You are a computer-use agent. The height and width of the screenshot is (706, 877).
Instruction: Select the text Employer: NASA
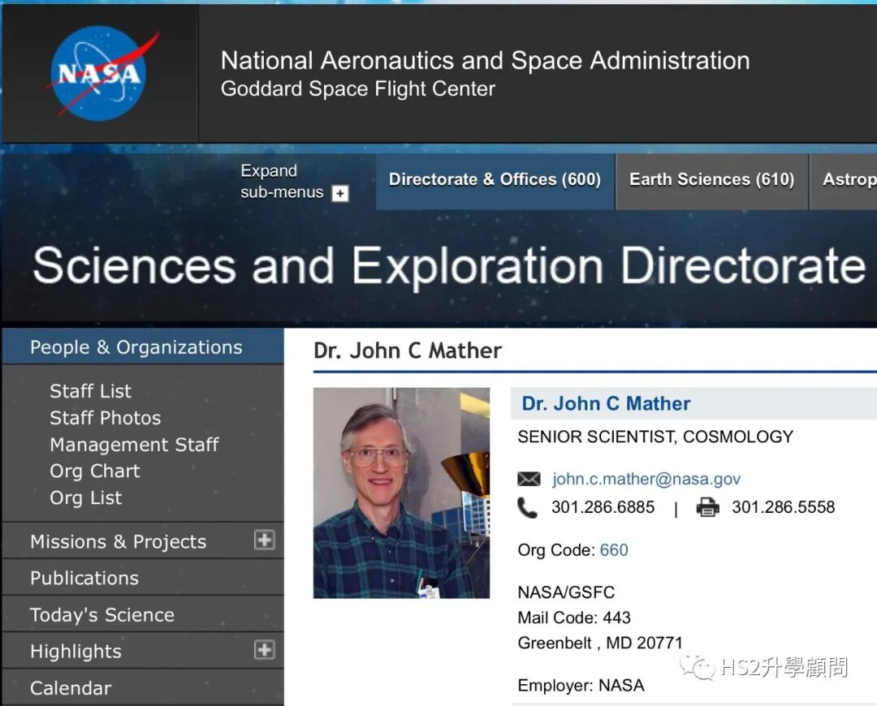(581, 686)
